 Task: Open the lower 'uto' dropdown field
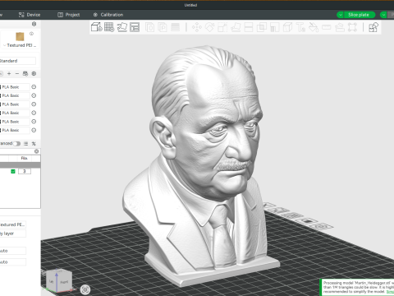(13, 262)
